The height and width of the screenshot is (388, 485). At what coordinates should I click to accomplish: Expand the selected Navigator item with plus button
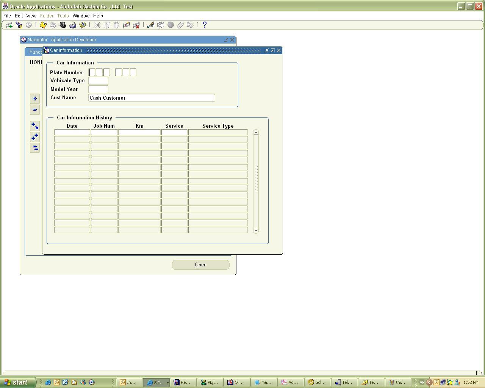(x=35, y=99)
